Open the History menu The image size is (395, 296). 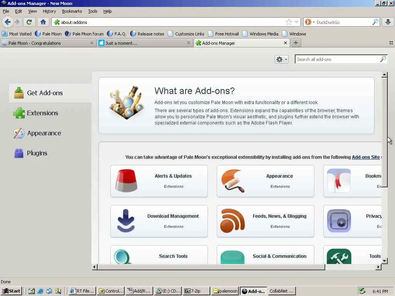coord(49,11)
